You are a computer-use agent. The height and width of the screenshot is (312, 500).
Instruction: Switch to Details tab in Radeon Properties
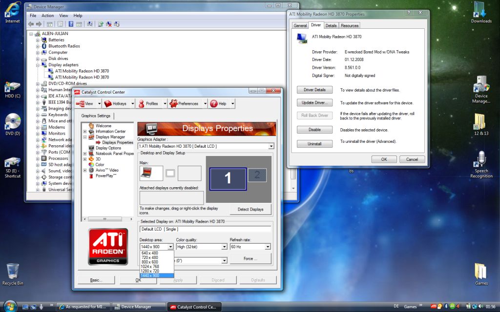click(331, 25)
